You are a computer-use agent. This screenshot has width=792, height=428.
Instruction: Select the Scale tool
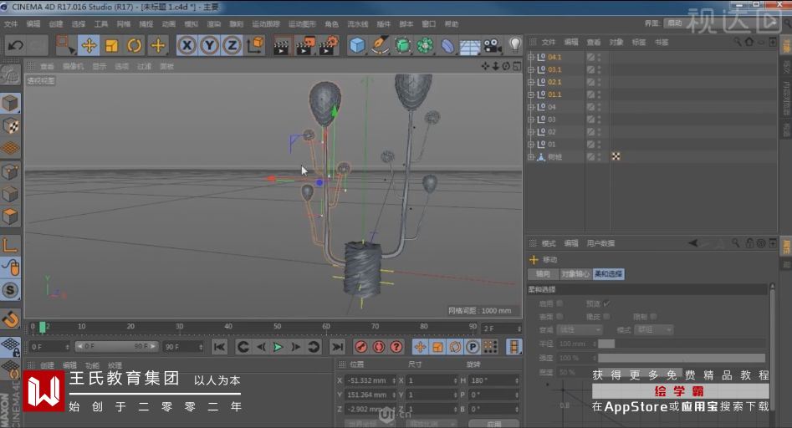(111, 45)
